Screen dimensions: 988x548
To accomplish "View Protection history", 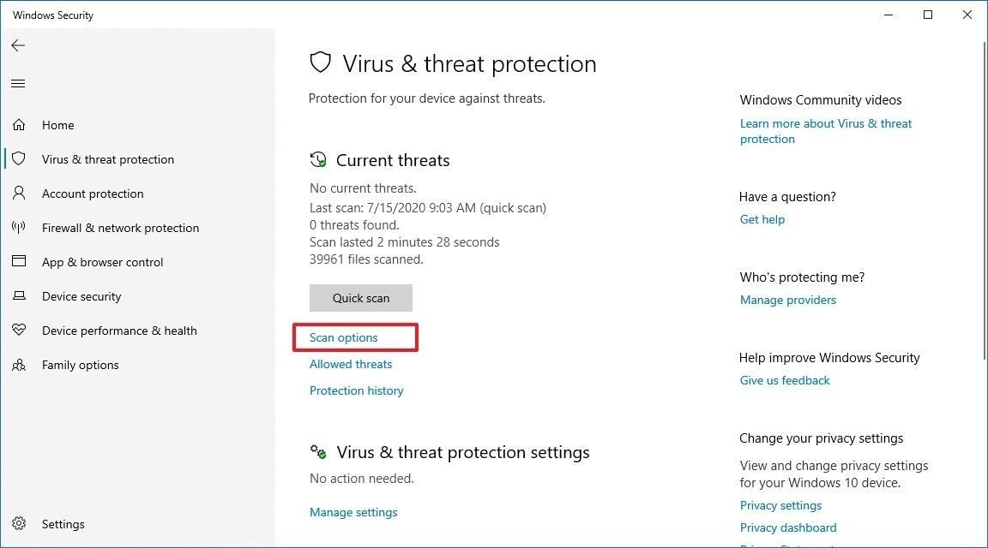I will click(x=356, y=390).
